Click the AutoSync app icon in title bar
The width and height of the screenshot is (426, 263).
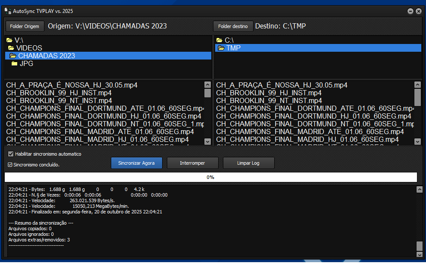point(7,11)
